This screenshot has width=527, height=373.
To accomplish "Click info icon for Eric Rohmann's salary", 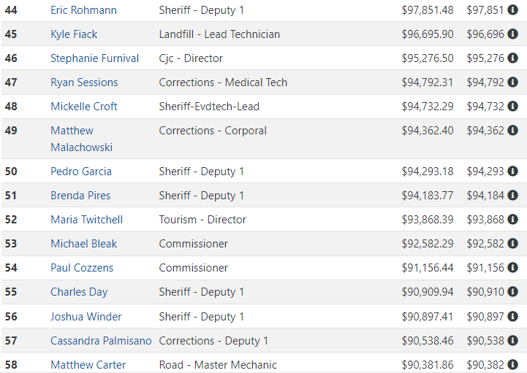I will [512, 10].
